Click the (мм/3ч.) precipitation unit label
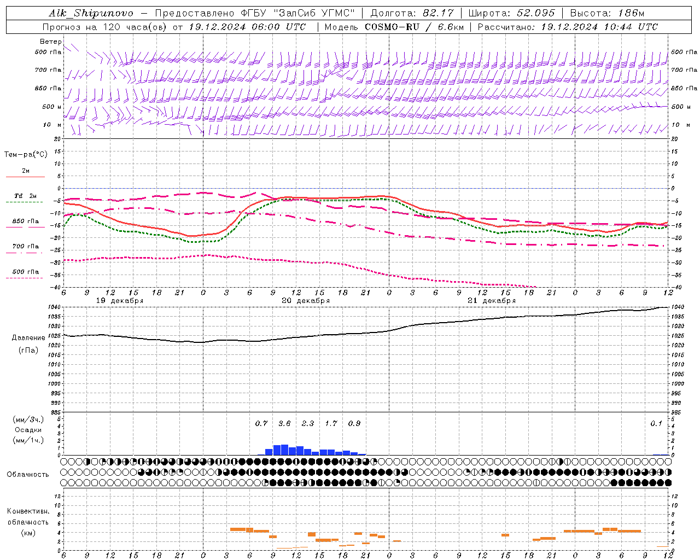700x560 pixels. 28,419
